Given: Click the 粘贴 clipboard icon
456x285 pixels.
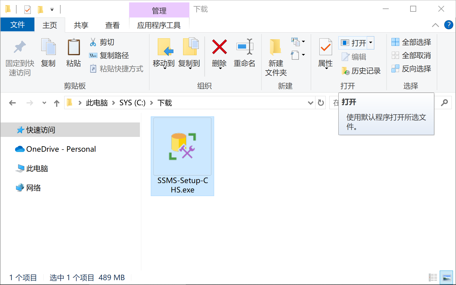Looking at the screenshot, I should tap(74, 47).
